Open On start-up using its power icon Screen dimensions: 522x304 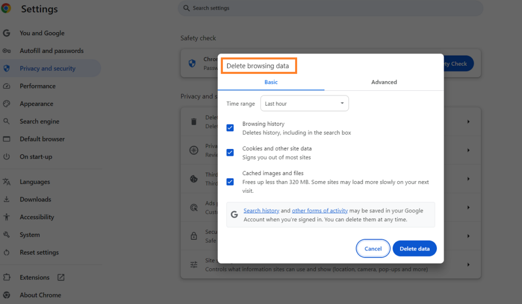coord(7,157)
